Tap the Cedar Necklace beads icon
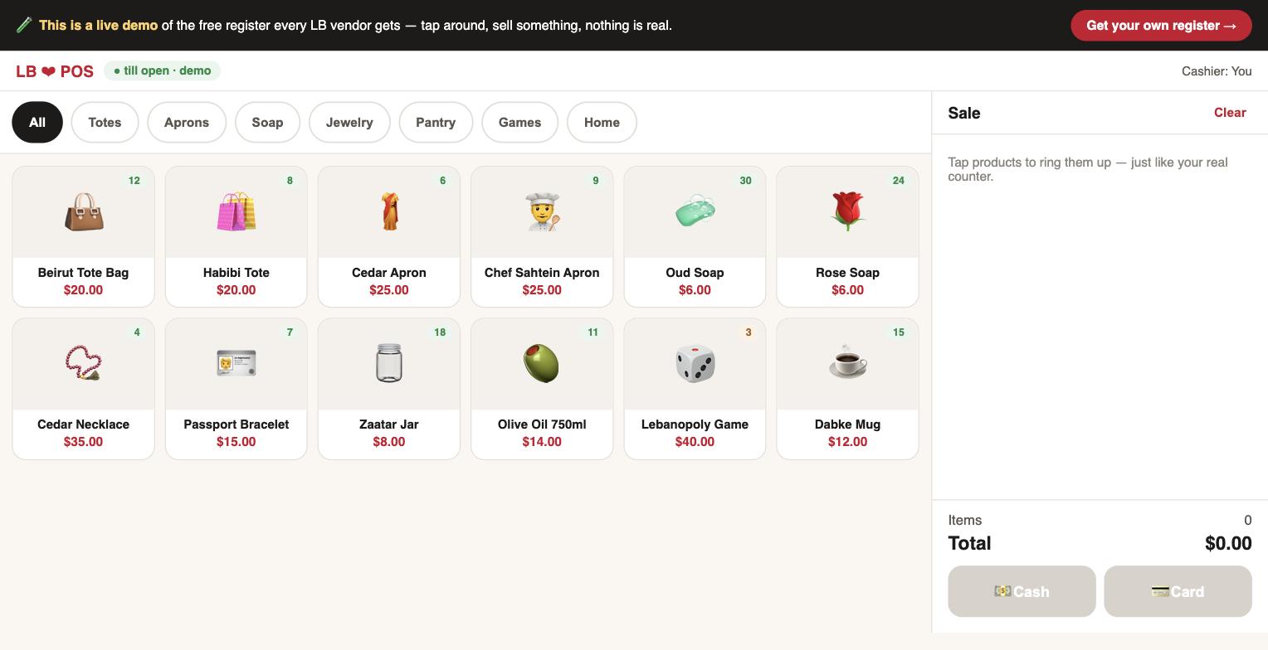This screenshot has width=1268, height=650. pyautogui.click(x=84, y=363)
